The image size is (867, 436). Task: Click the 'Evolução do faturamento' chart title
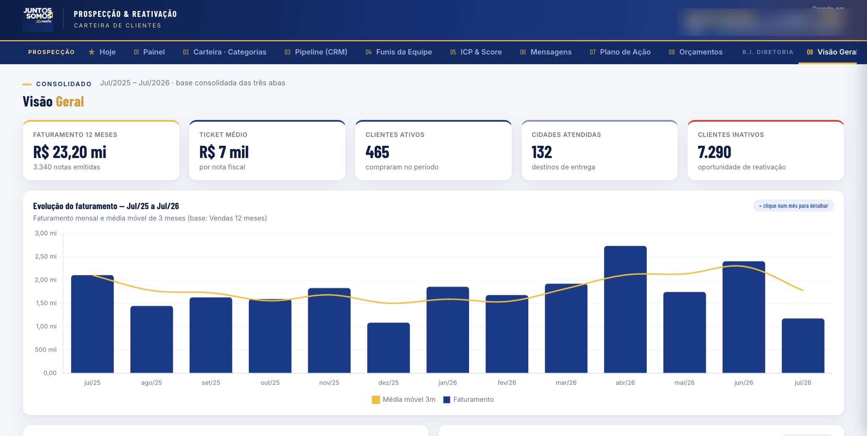pyautogui.click(x=106, y=206)
